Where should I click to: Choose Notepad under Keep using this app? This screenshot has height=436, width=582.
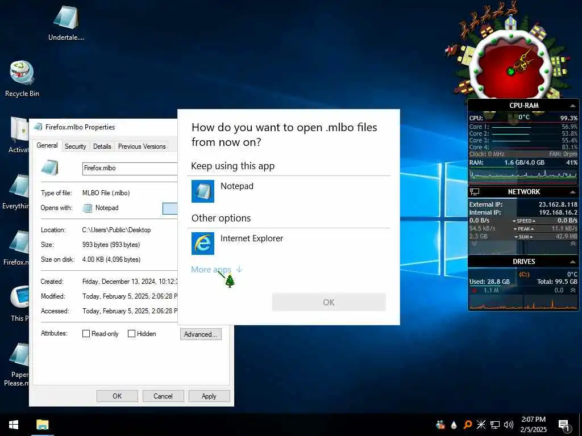pos(289,191)
